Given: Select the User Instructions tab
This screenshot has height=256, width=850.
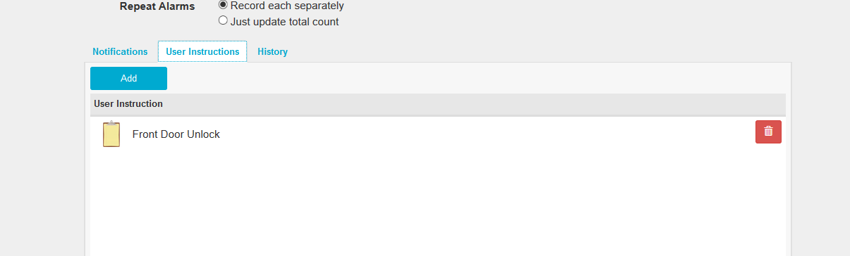Looking at the screenshot, I should pyautogui.click(x=202, y=51).
